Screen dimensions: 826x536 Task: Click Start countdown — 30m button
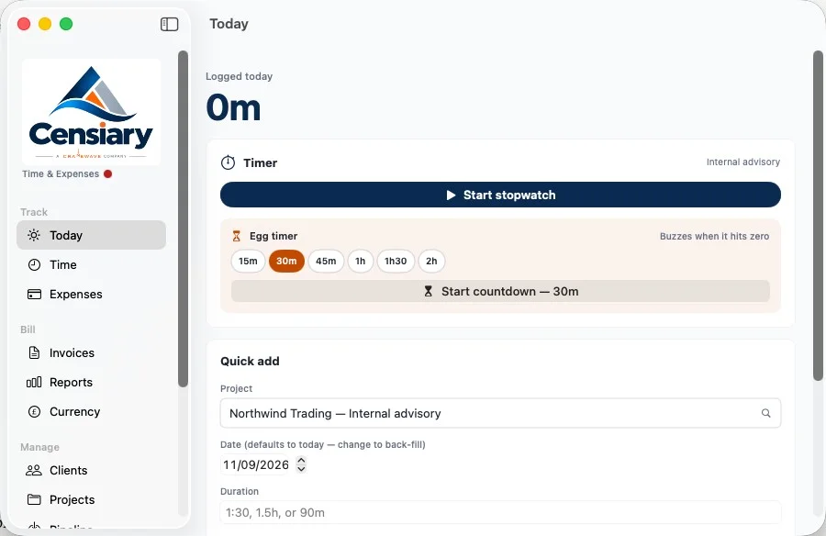[x=500, y=292]
